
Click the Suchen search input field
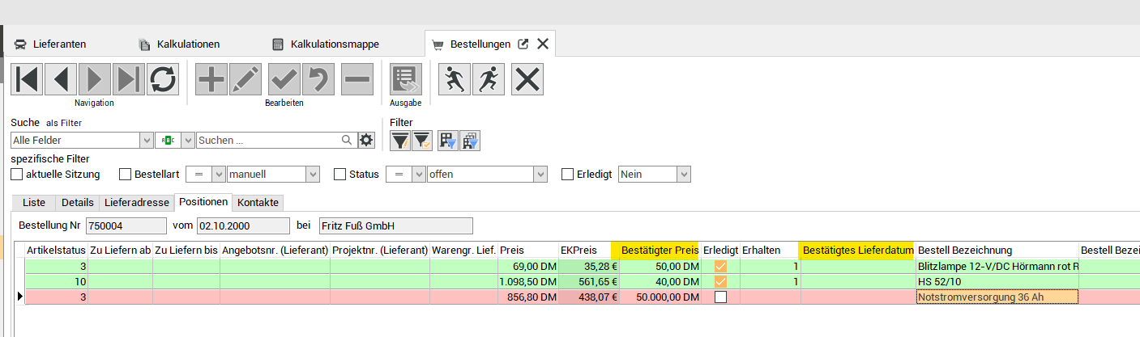267,141
